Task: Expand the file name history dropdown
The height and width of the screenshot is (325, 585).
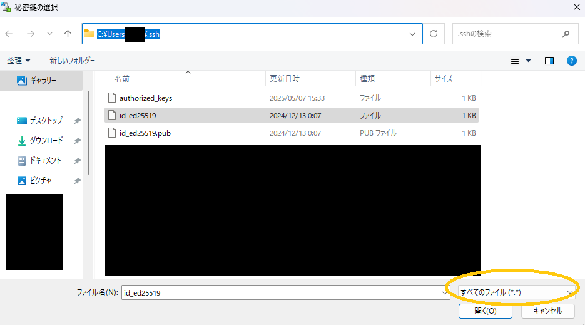Action: (444, 292)
